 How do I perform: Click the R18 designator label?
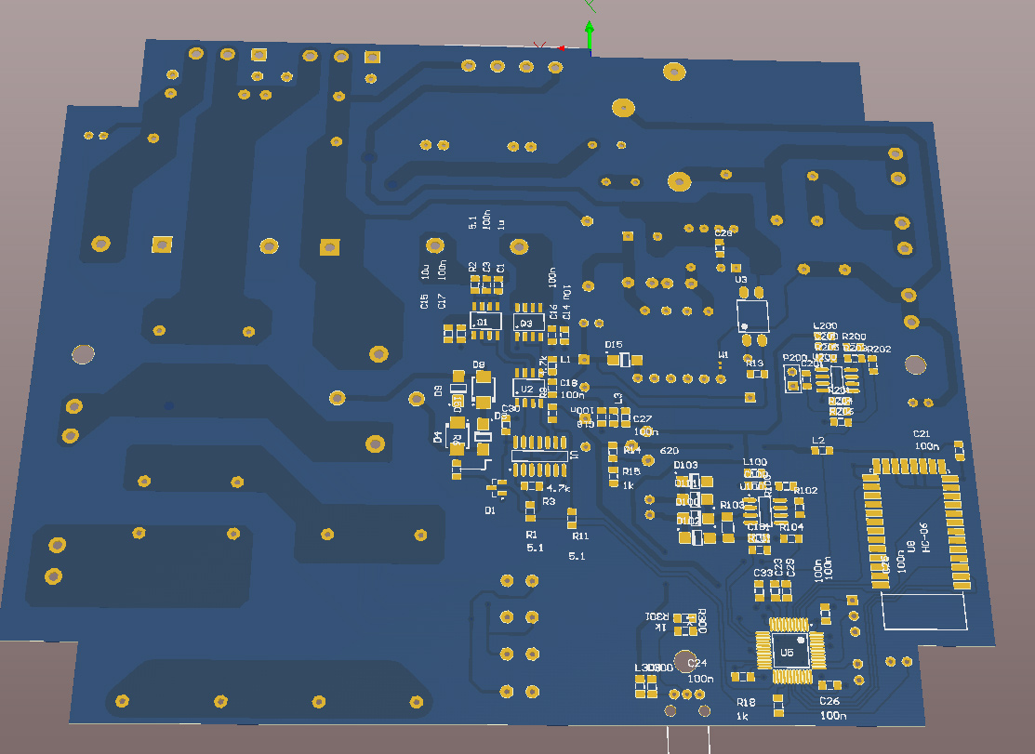(745, 702)
